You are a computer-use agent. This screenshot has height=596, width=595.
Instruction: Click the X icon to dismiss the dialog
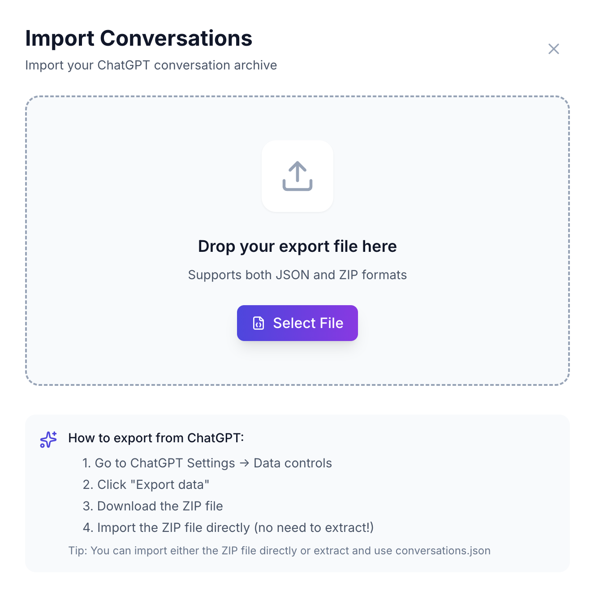(554, 49)
